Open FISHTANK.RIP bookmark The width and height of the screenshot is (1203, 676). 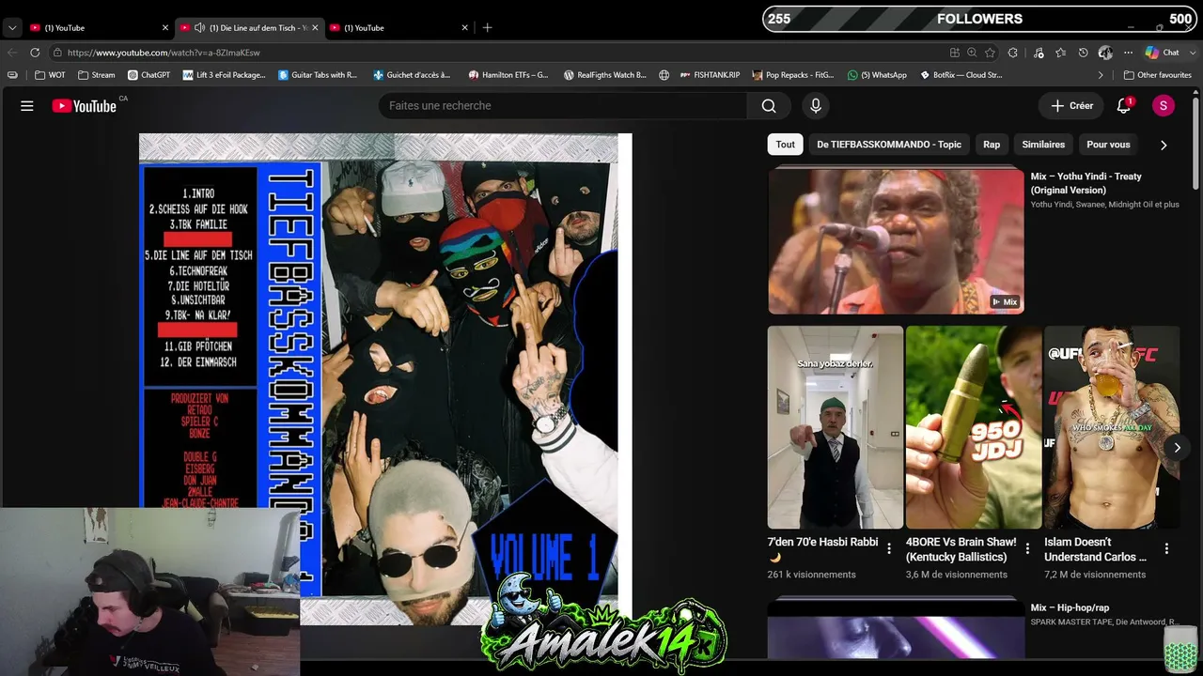click(710, 75)
